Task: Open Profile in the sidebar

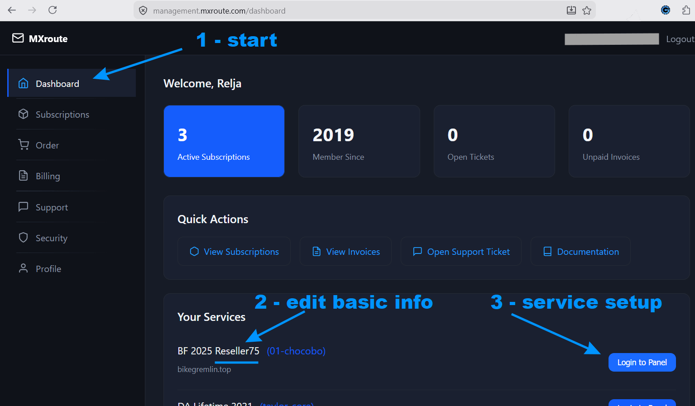Action: [x=72, y=268]
